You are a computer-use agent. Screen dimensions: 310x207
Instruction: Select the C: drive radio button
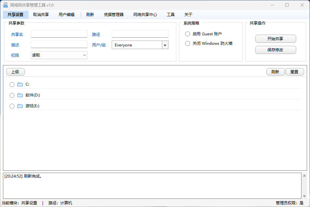pos(12,84)
